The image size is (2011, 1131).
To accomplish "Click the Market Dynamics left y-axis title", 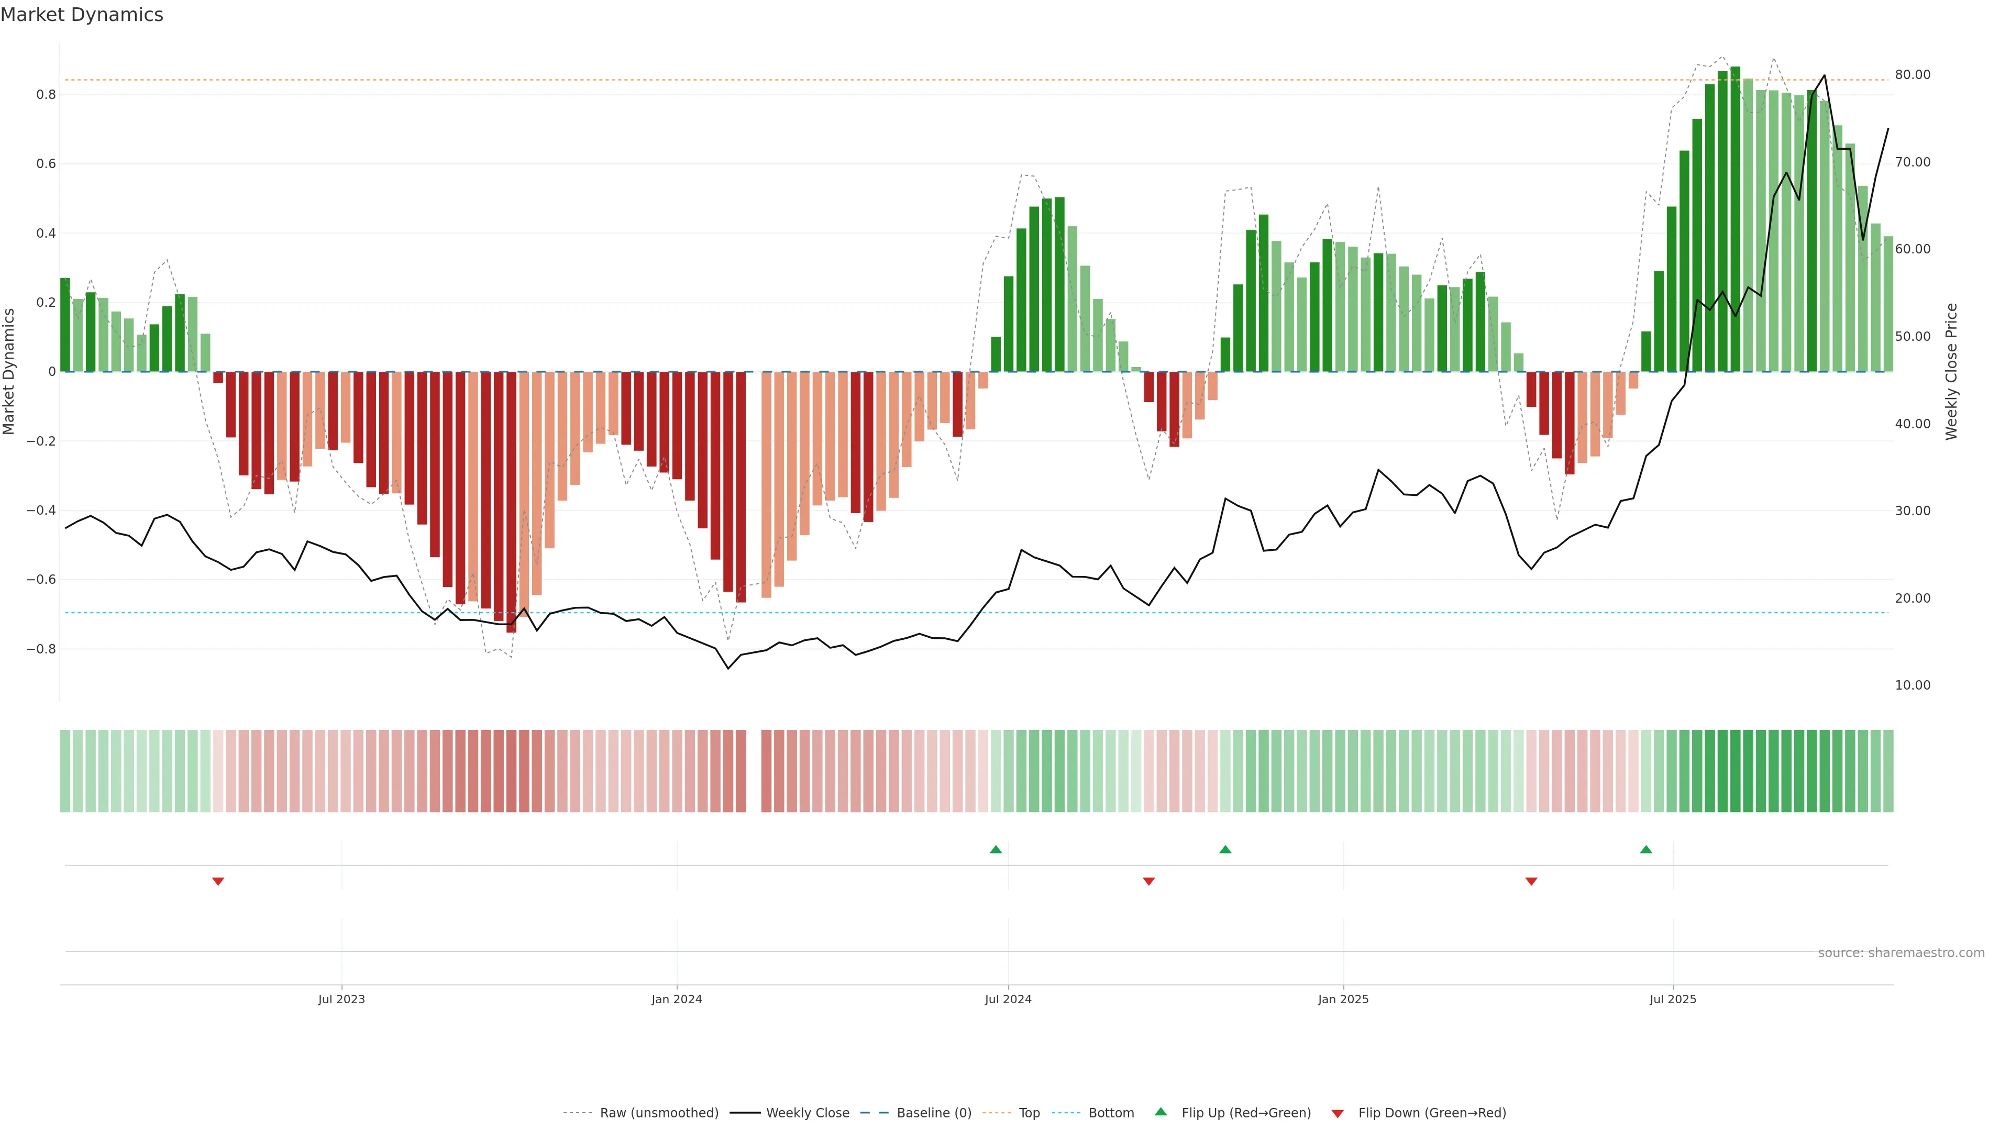I will tap(9, 372).
